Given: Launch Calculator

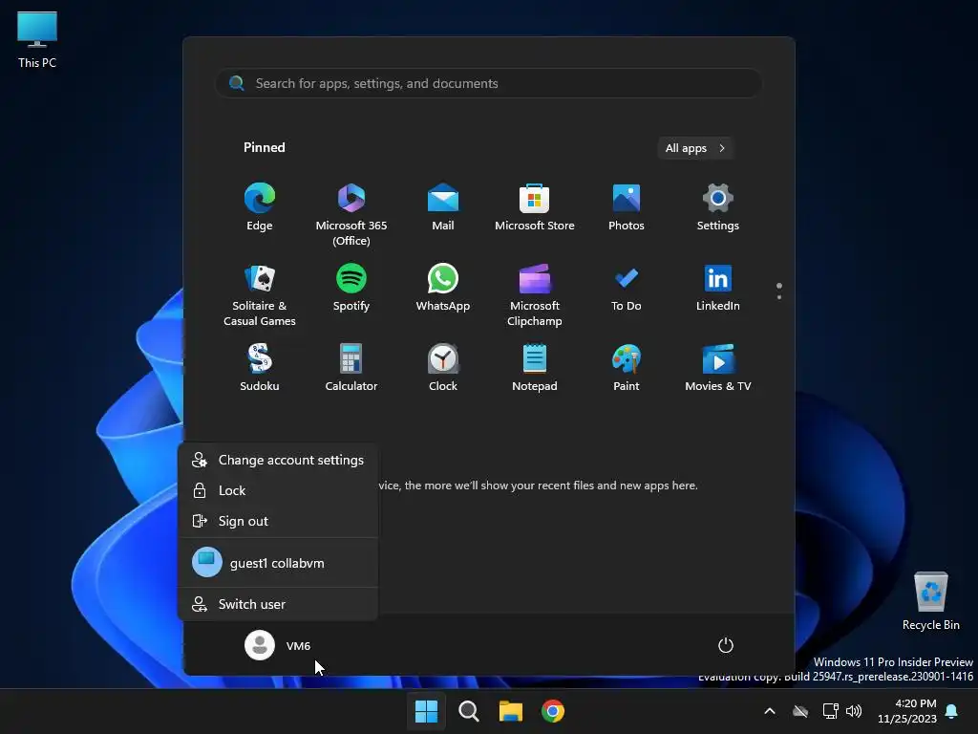Looking at the screenshot, I should click(x=351, y=368).
